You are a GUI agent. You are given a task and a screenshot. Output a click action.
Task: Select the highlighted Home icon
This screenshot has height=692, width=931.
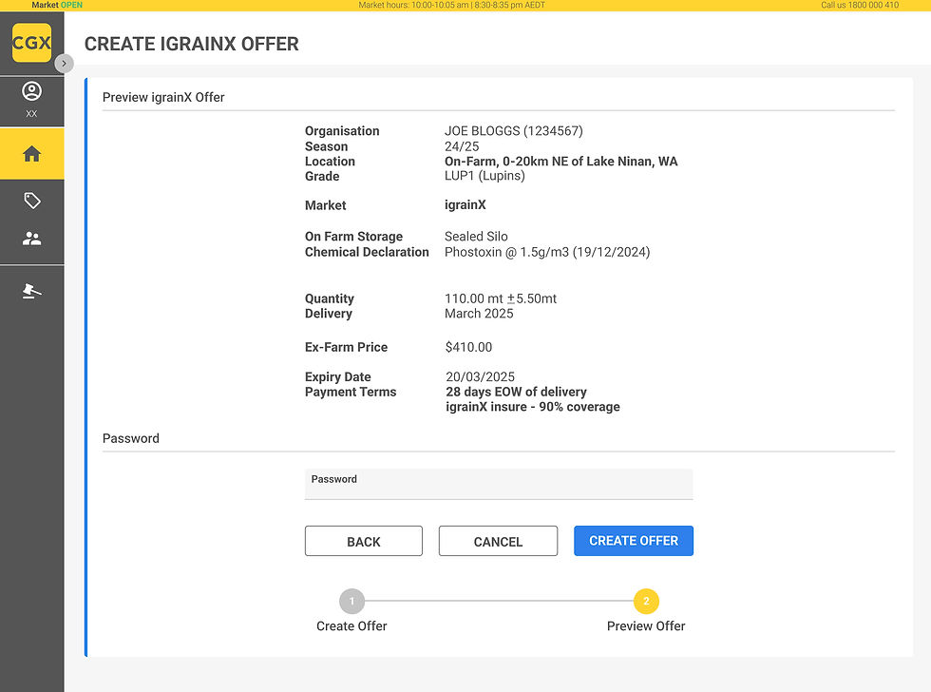point(31,153)
